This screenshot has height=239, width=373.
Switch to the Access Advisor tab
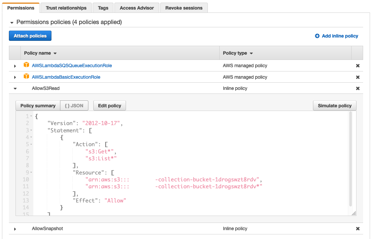pos(137,8)
